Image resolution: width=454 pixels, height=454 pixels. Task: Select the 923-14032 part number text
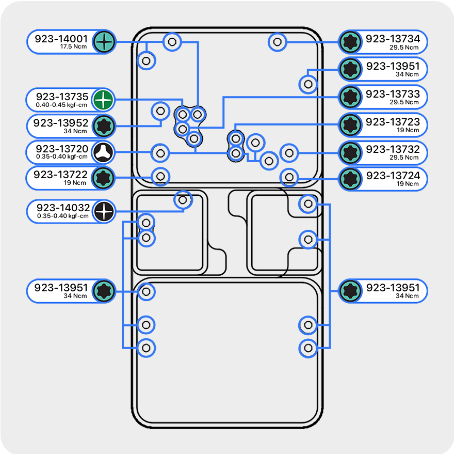[62, 208]
